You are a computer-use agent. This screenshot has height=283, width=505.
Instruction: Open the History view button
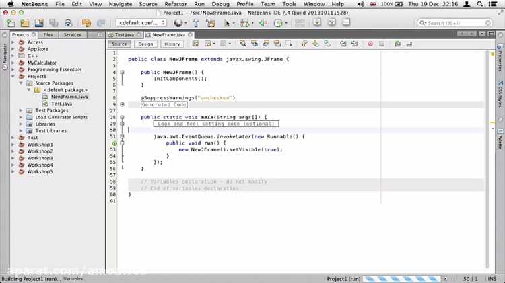(x=172, y=44)
